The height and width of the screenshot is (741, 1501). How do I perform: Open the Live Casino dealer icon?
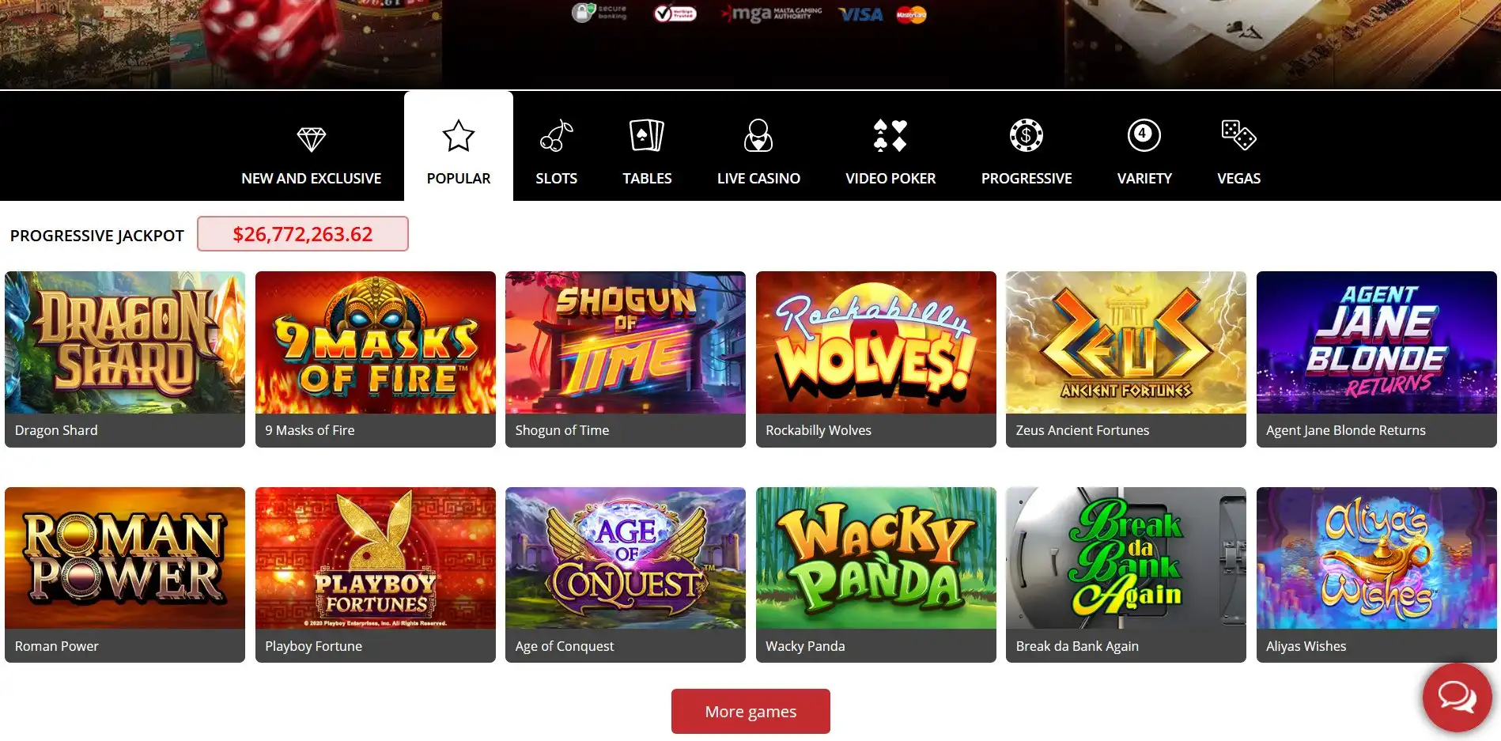758,135
